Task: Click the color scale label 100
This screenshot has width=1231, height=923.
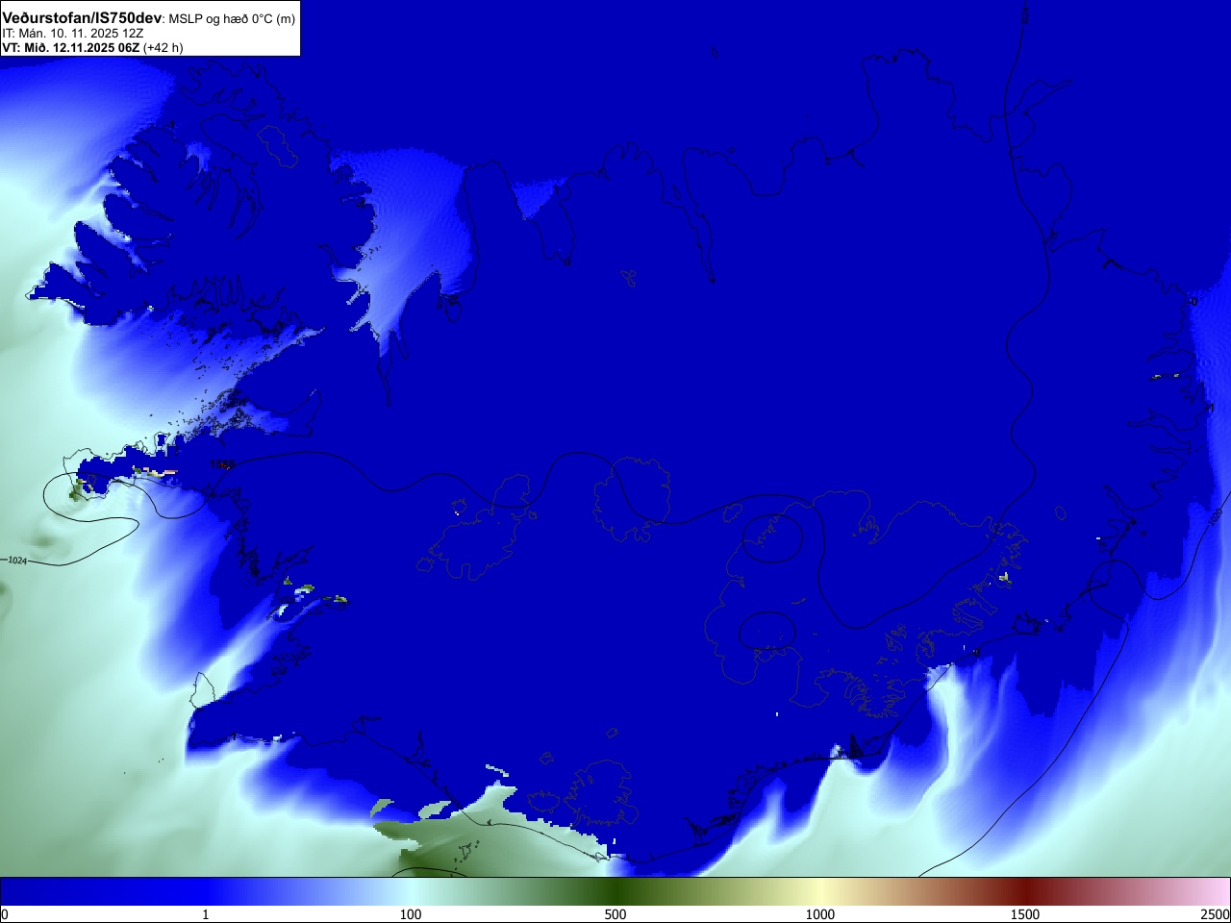Action: click(411, 914)
